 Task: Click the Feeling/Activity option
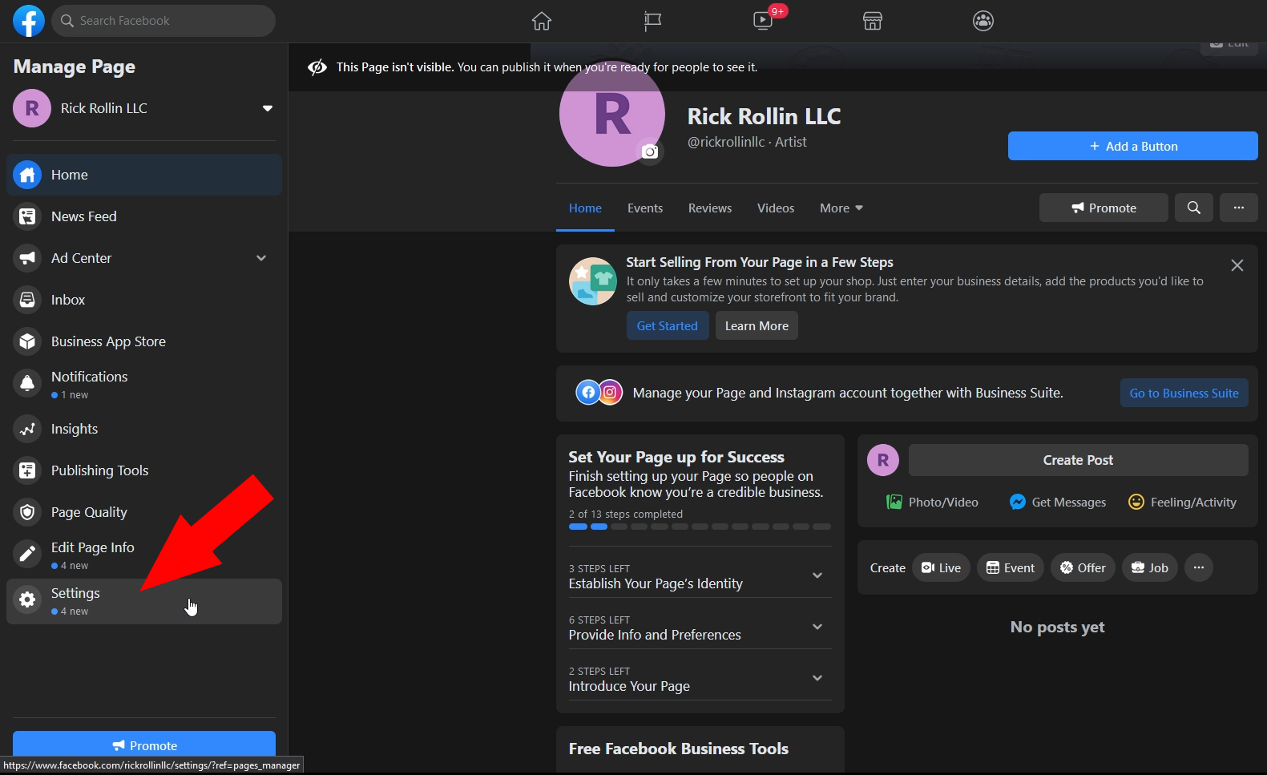click(x=1183, y=502)
